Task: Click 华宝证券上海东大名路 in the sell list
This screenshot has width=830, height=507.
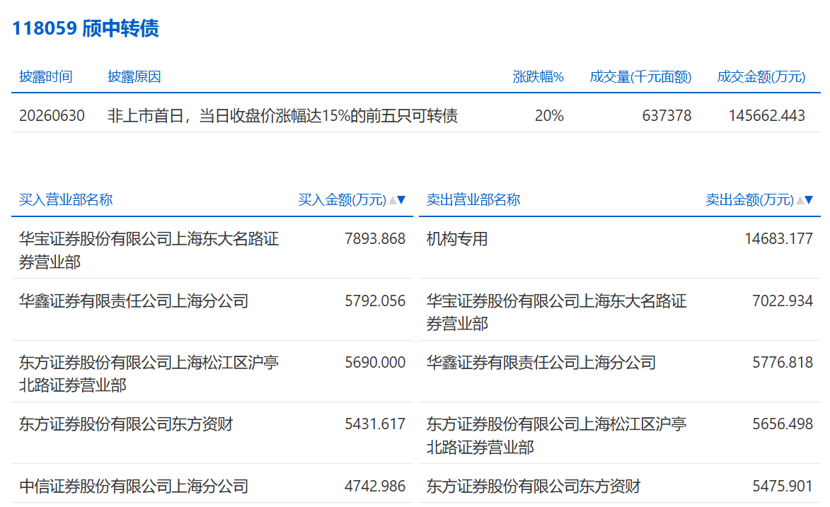Action: coord(556,312)
